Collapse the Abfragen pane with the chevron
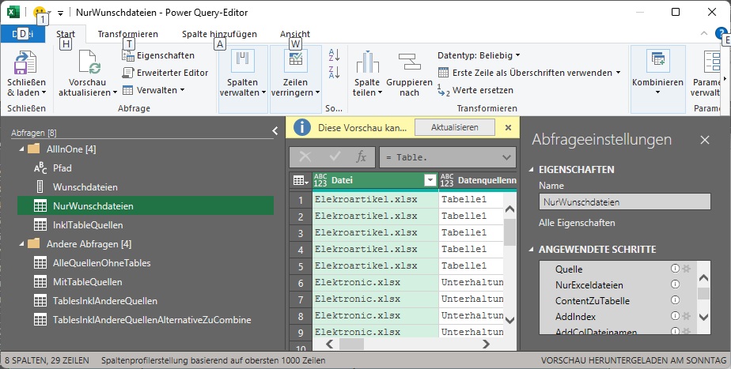The height and width of the screenshot is (369, 731). 275,131
